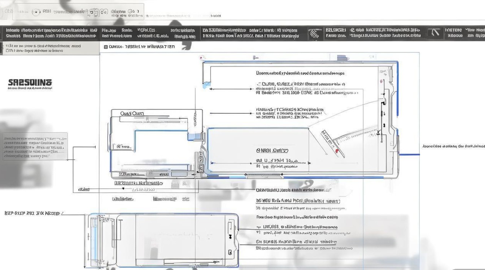
Task: Click the crosshatch pattern icon in dark toolbar
Action: 314,34
